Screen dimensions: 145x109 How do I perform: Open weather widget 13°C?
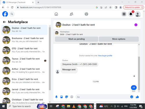tap(104, 106)
